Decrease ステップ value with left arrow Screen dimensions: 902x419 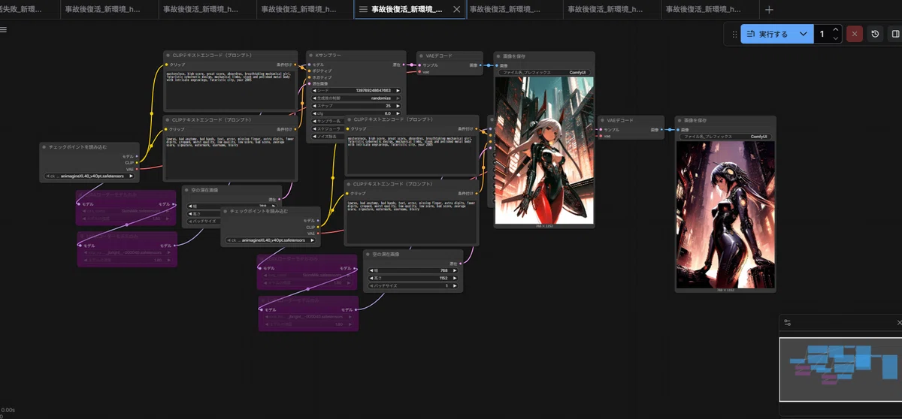point(315,106)
